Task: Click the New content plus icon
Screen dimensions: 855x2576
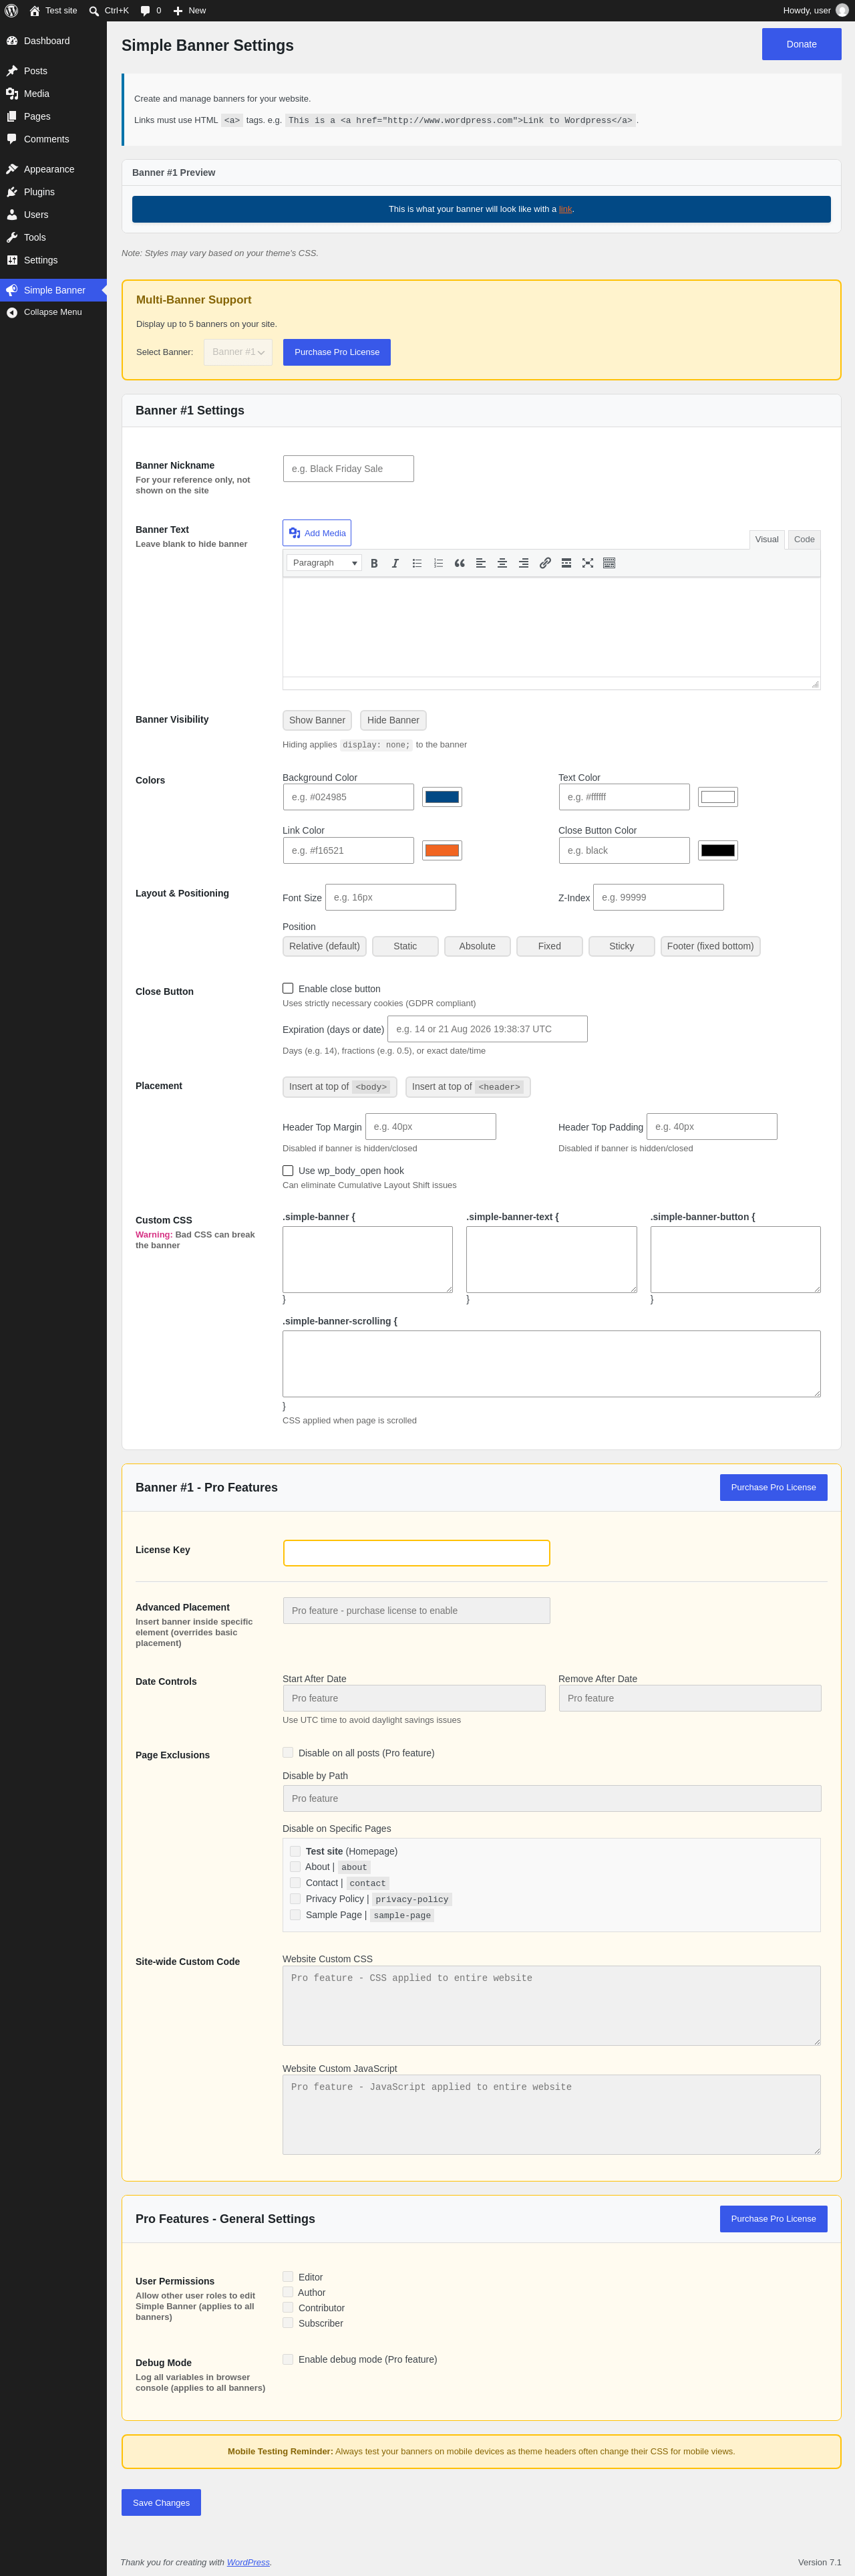Action: [178, 11]
